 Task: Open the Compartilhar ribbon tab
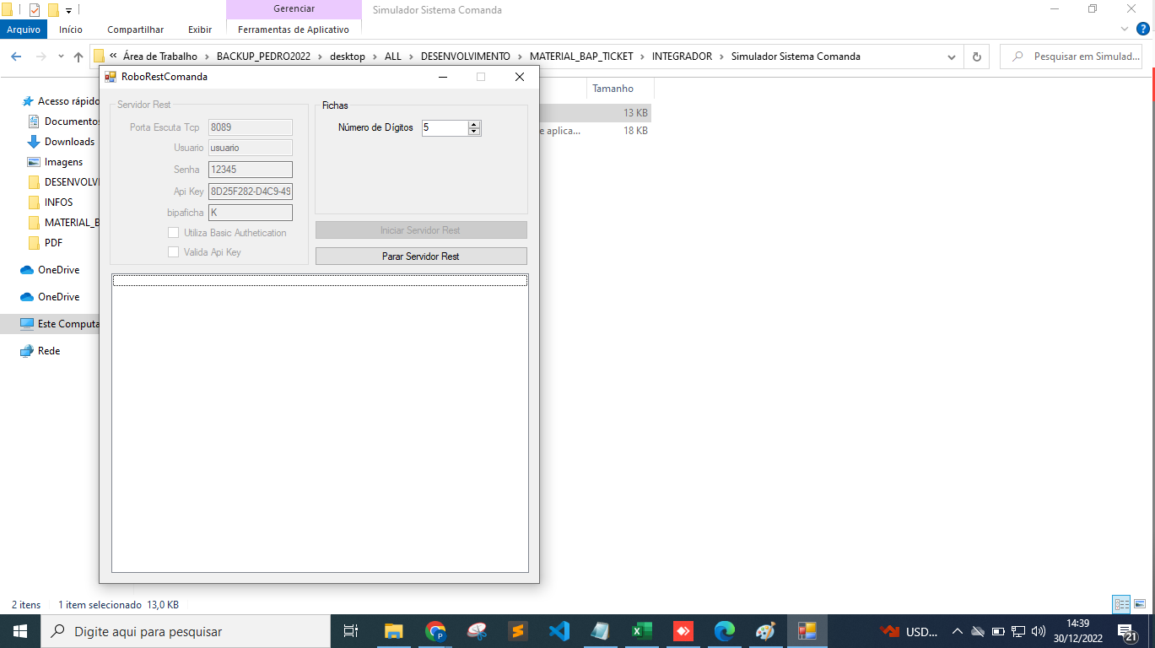(136, 30)
